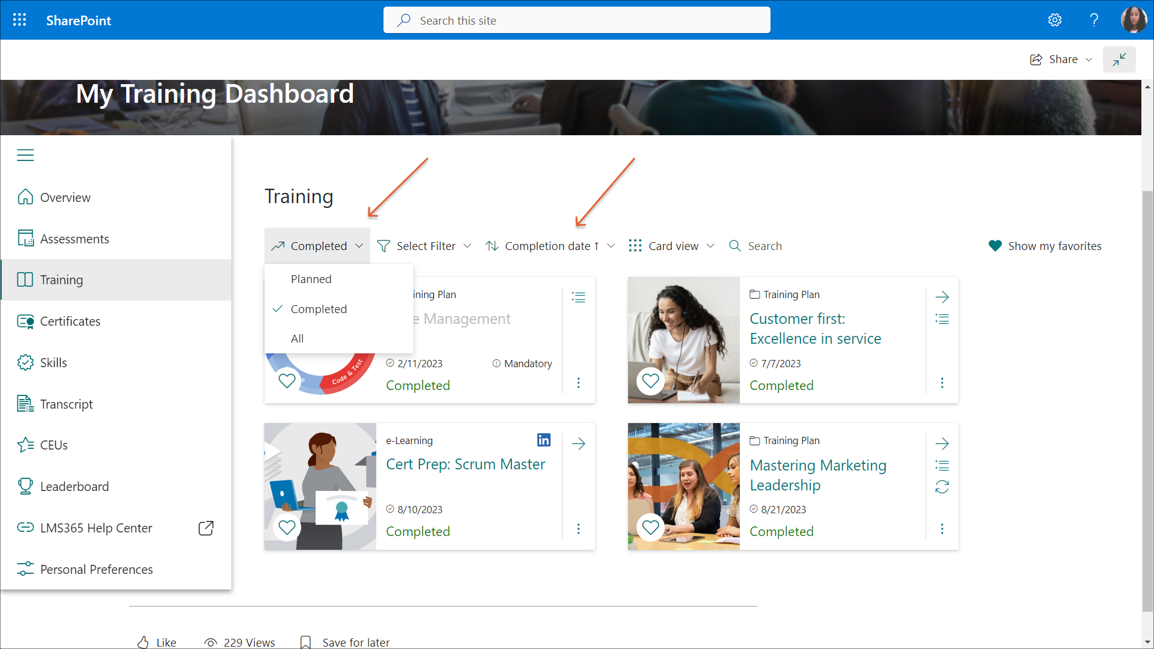This screenshot has width=1154, height=649.
Task: Open the settings gear icon
Action: pos(1055,20)
